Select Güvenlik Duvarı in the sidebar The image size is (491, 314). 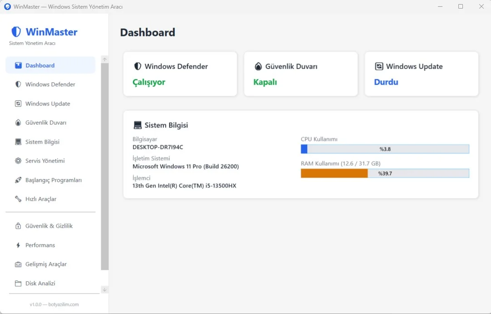pos(50,123)
